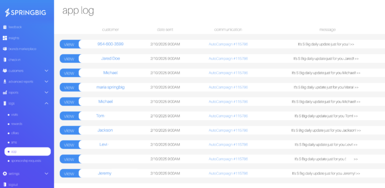Click the customers people icon
This screenshot has height=188, width=385.
coord(5,70)
